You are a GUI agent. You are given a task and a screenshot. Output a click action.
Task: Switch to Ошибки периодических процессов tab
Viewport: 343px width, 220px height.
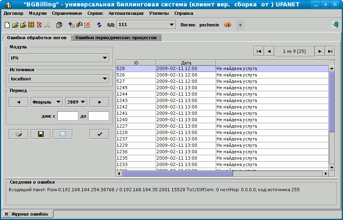coord(116,38)
